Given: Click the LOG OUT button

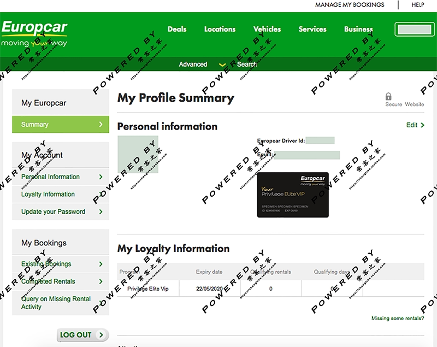Looking at the screenshot, I should [x=83, y=335].
